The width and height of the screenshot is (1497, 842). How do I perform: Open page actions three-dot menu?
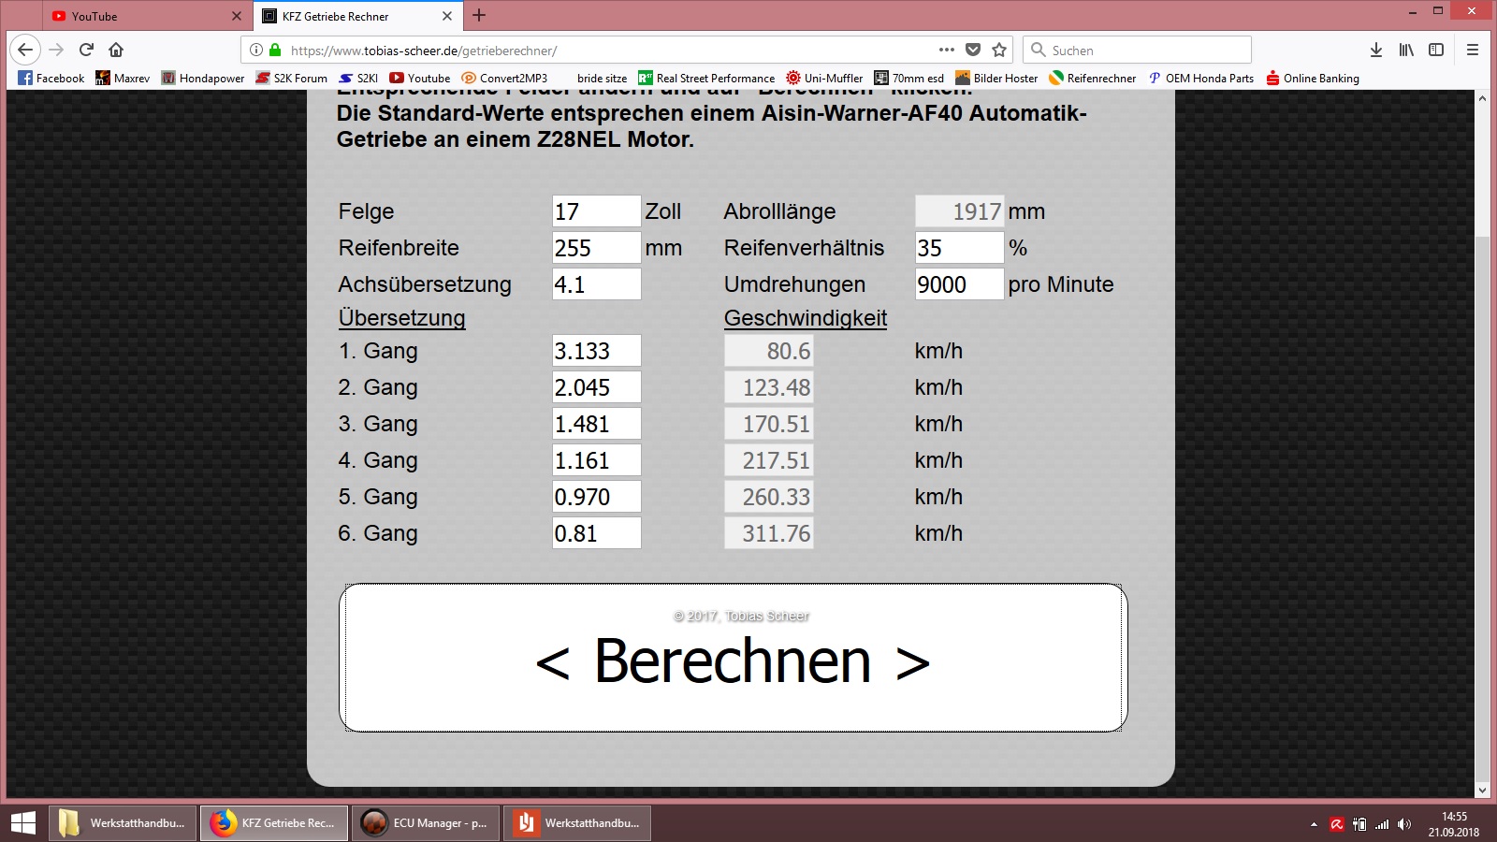pos(947,50)
